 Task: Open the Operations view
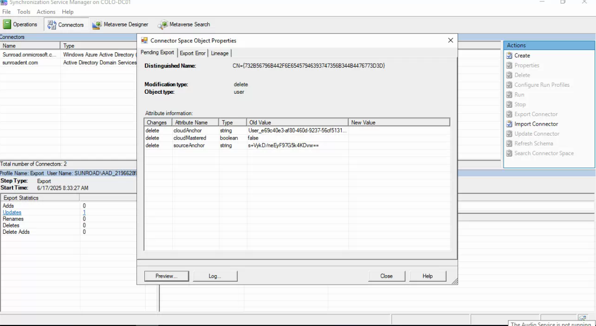coord(21,24)
